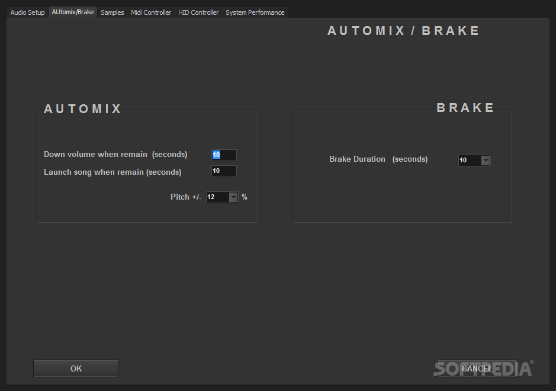Select the AUtomix/Brake tab
This screenshot has width=556, height=391.
coord(73,12)
